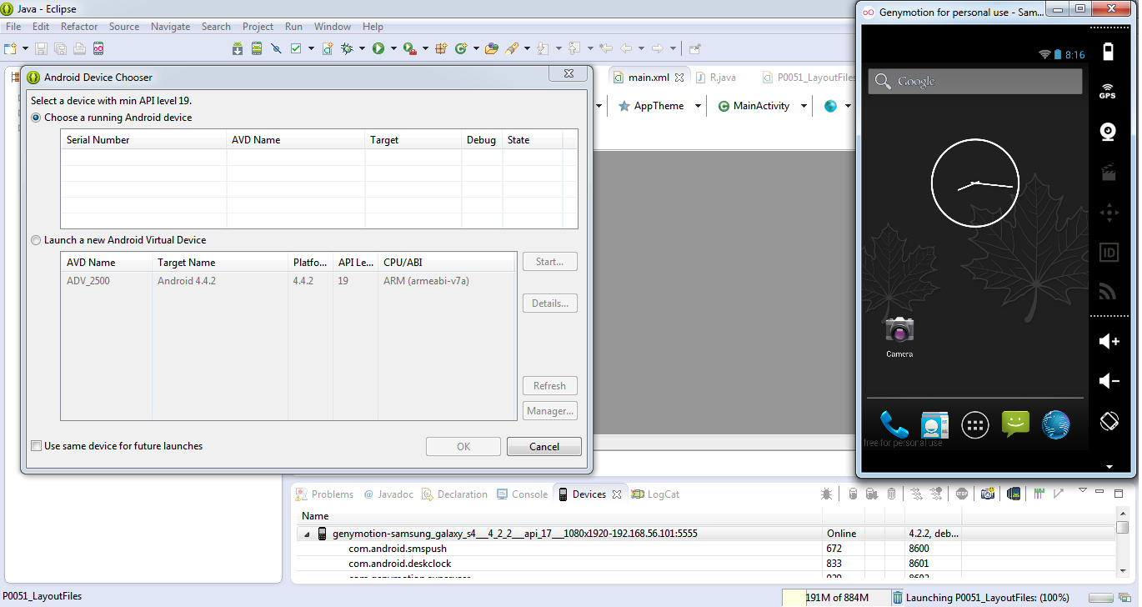The width and height of the screenshot is (1142, 607).
Task: Open the Camera app on emulator
Action: 899,336
